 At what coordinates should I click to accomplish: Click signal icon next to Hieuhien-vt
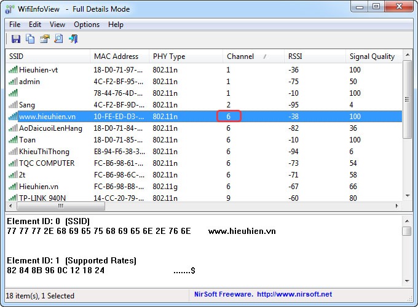pyautogui.click(x=13, y=70)
